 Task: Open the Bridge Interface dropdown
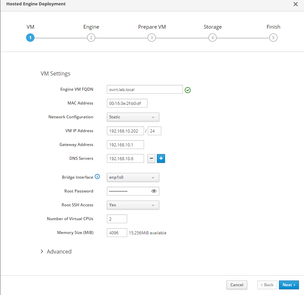[x=133, y=177]
